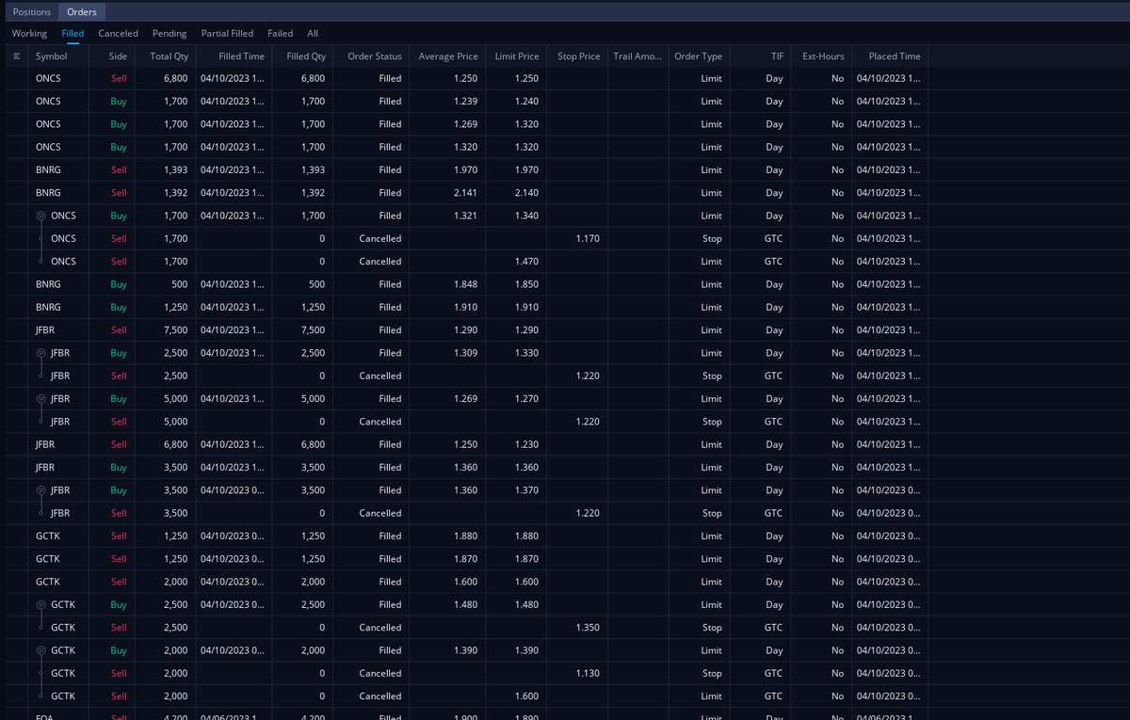Open the Partial Filled filter
Image resolution: width=1130 pixels, height=720 pixels.
(227, 33)
